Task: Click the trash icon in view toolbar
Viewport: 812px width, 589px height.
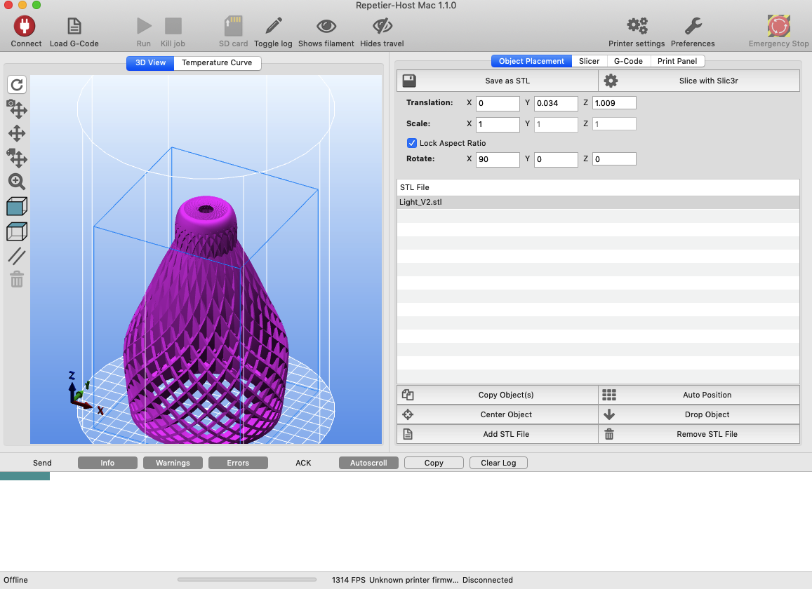Action: tap(17, 280)
